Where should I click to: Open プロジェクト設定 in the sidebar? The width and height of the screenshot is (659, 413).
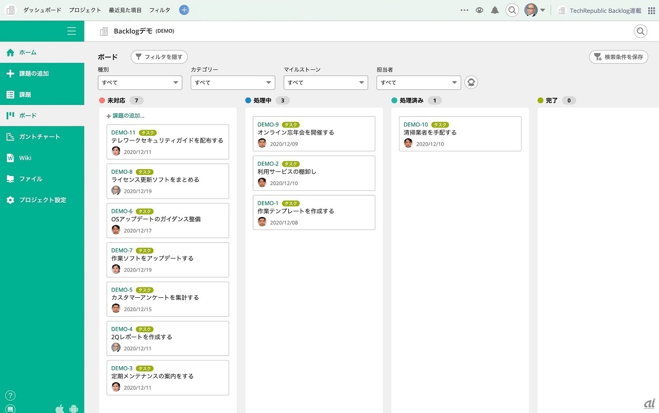(x=42, y=200)
